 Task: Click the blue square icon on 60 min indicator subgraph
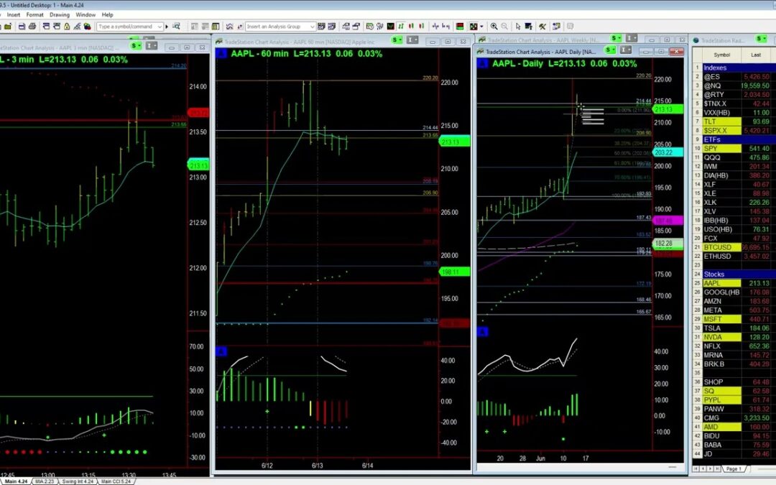(x=221, y=351)
